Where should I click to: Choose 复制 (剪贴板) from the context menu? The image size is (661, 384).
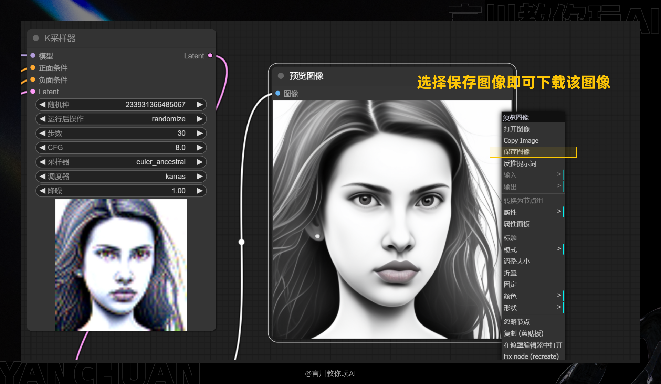533,333
